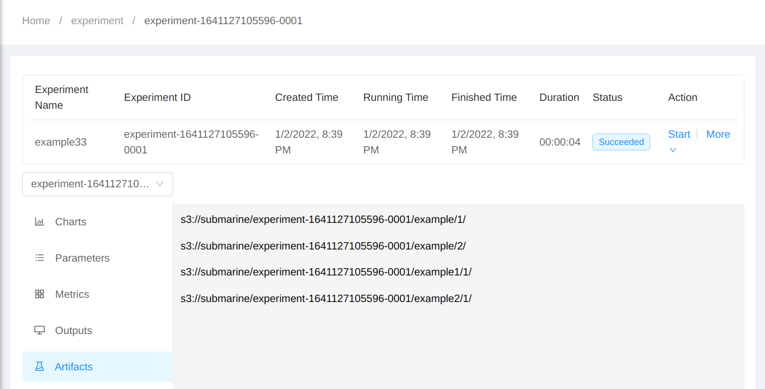Click the 00:00:04 duration value

[x=560, y=142]
